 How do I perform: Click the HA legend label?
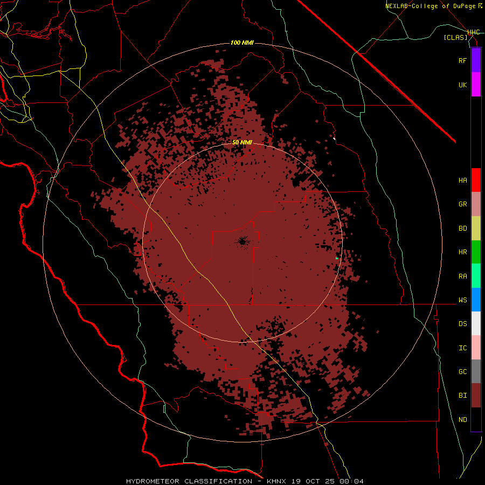point(462,181)
